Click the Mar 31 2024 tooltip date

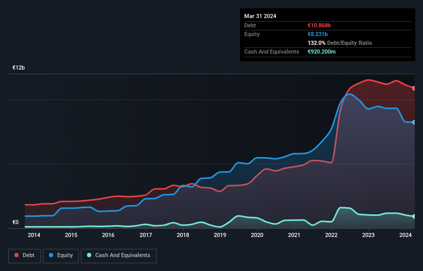click(260, 16)
